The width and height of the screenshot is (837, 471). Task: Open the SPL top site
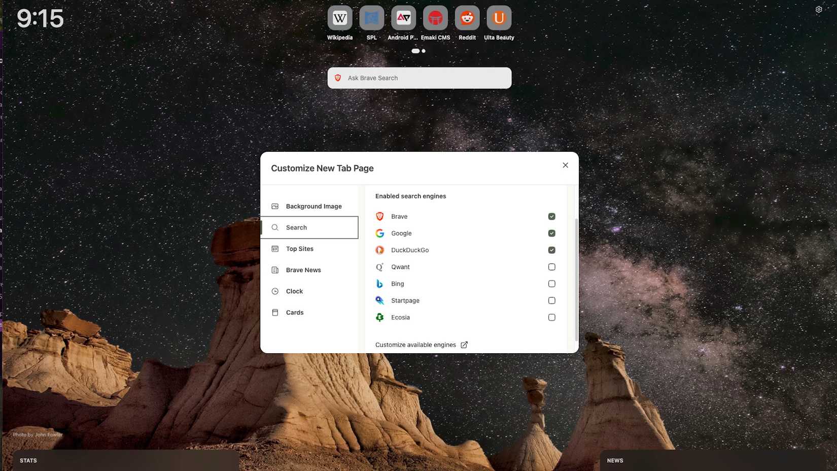click(x=371, y=18)
